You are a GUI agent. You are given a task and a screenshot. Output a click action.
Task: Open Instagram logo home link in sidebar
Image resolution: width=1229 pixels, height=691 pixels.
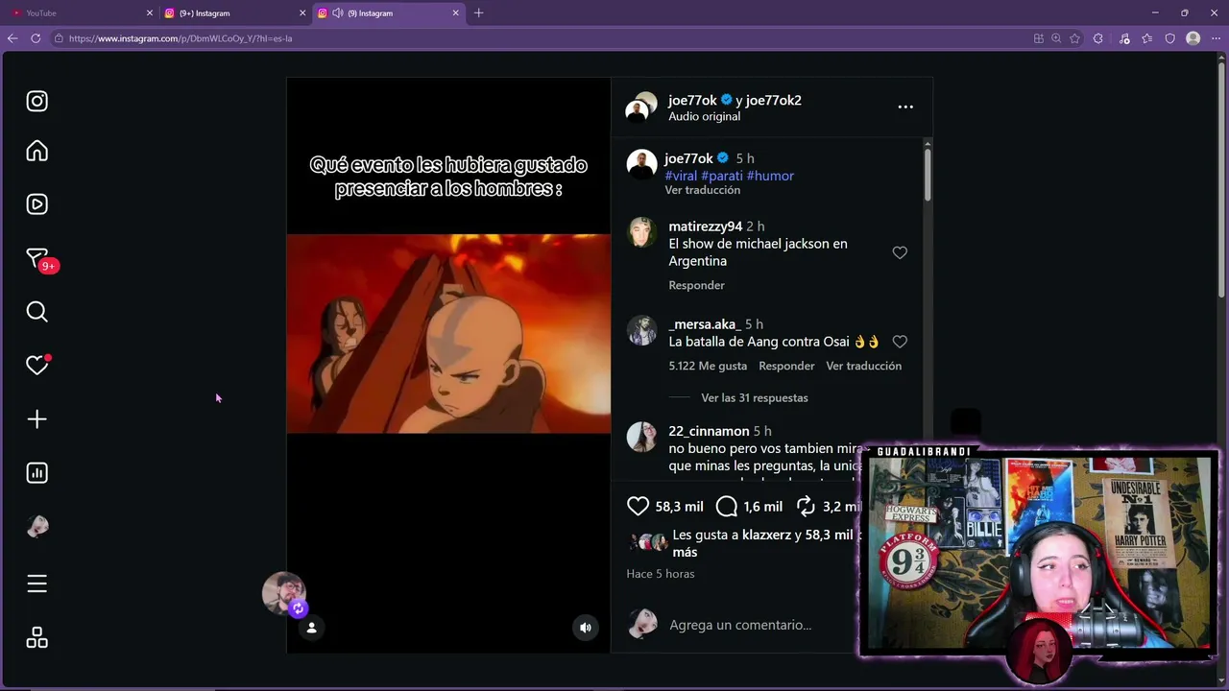[x=36, y=101]
